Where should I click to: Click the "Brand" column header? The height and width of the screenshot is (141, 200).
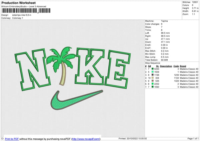(x=183, y=66)
